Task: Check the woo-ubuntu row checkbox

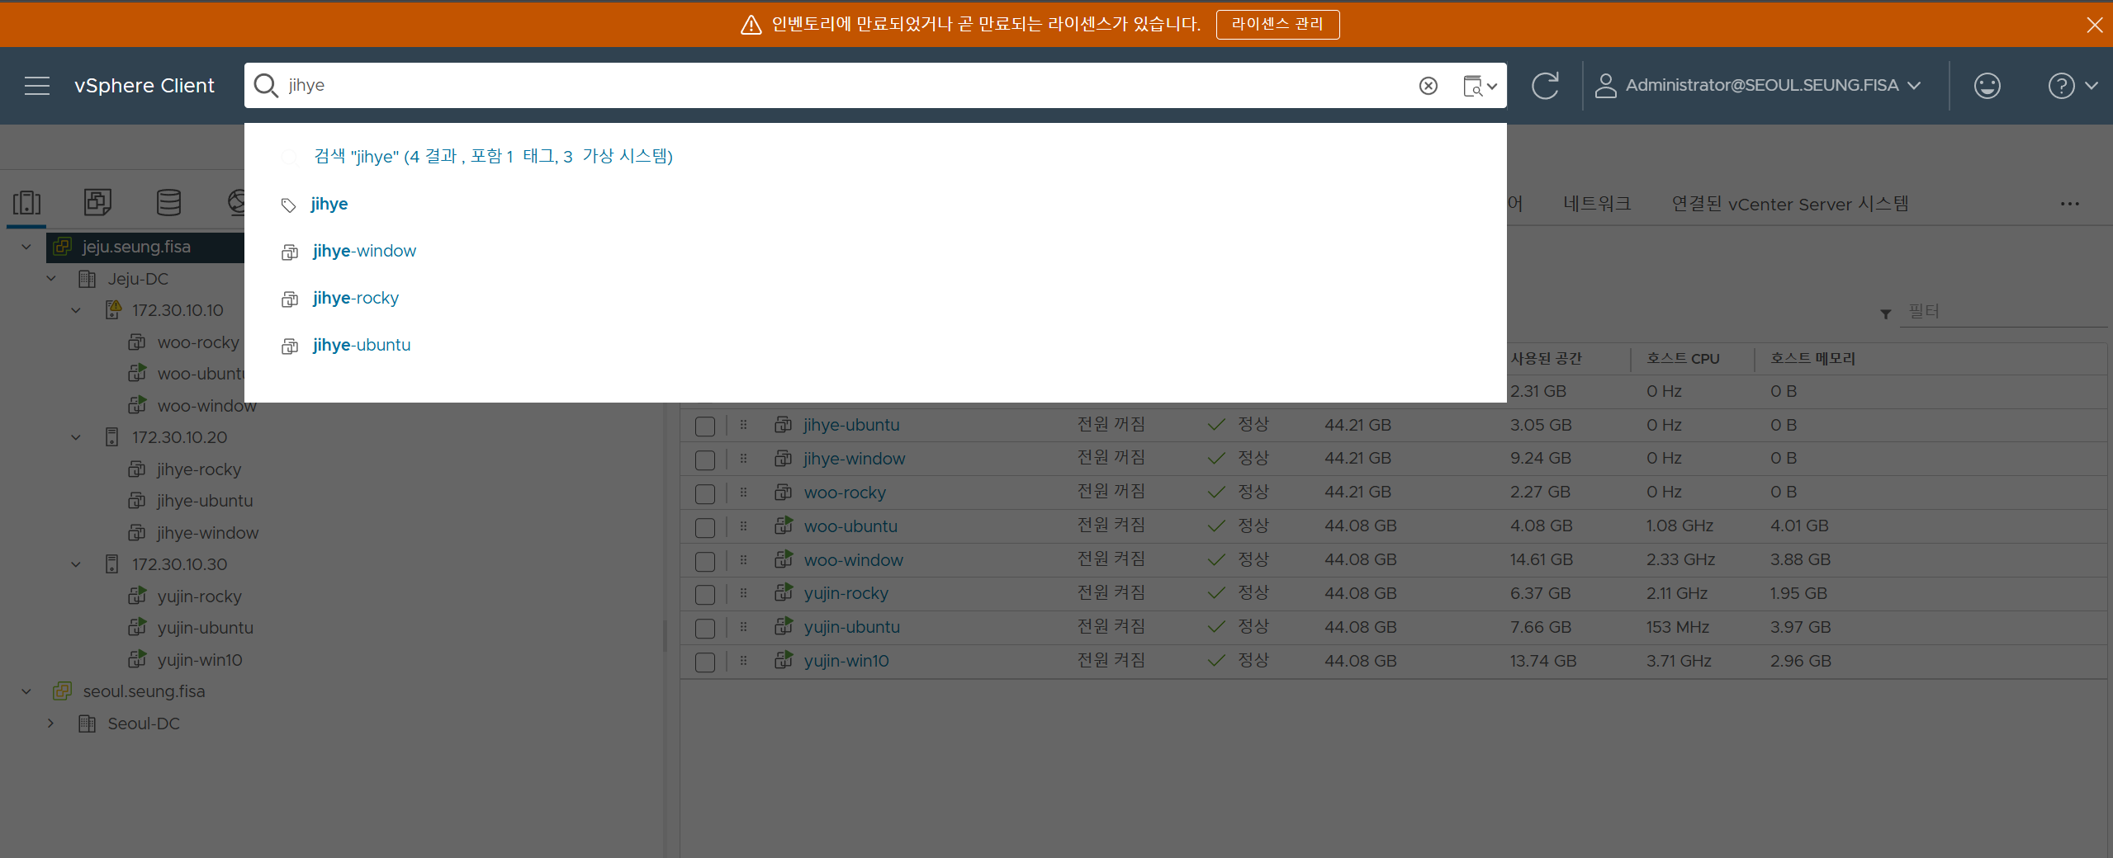Action: [704, 528]
